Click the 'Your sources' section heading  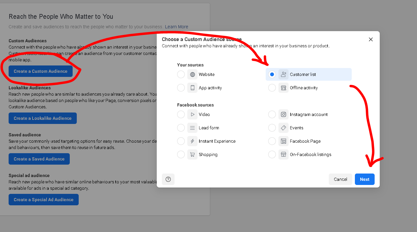pyautogui.click(x=191, y=65)
